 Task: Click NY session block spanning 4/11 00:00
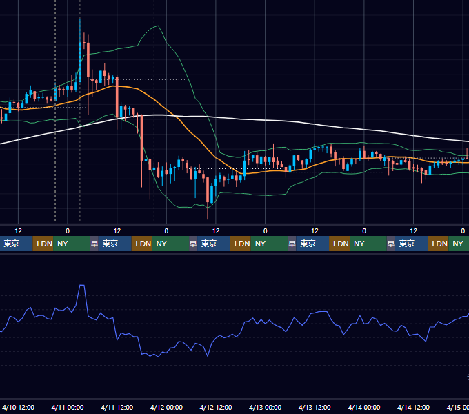pyautogui.click(x=72, y=244)
